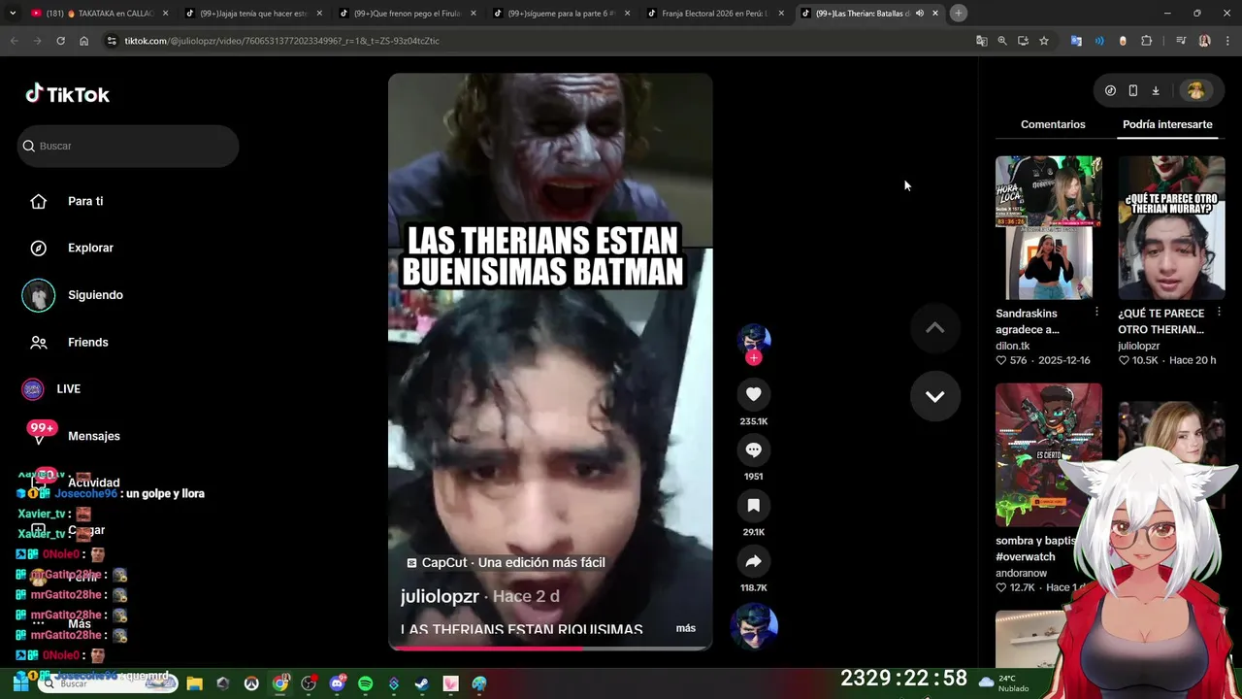This screenshot has height=699, width=1242.
Task: Click the mobile phone app icon in the header
Action: (x=1132, y=90)
